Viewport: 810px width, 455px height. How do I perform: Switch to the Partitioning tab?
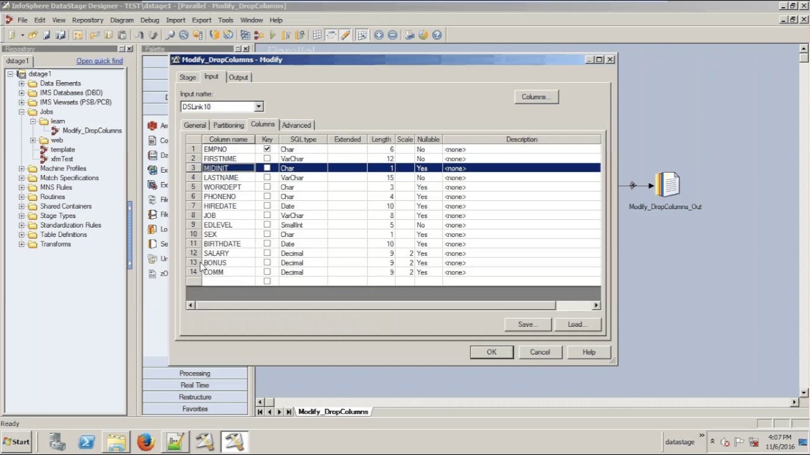pyautogui.click(x=228, y=125)
